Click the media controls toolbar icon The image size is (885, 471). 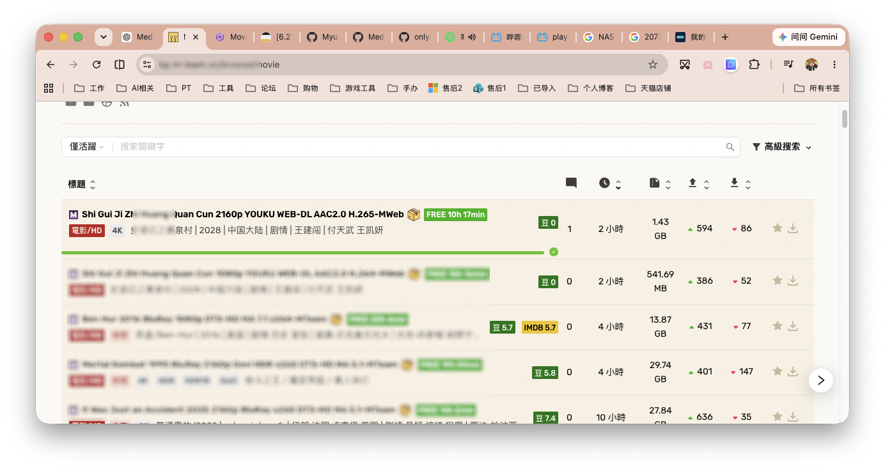point(789,65)
